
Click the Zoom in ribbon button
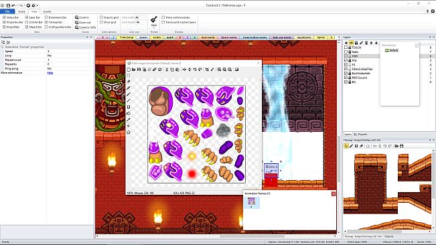coord(82,17)
